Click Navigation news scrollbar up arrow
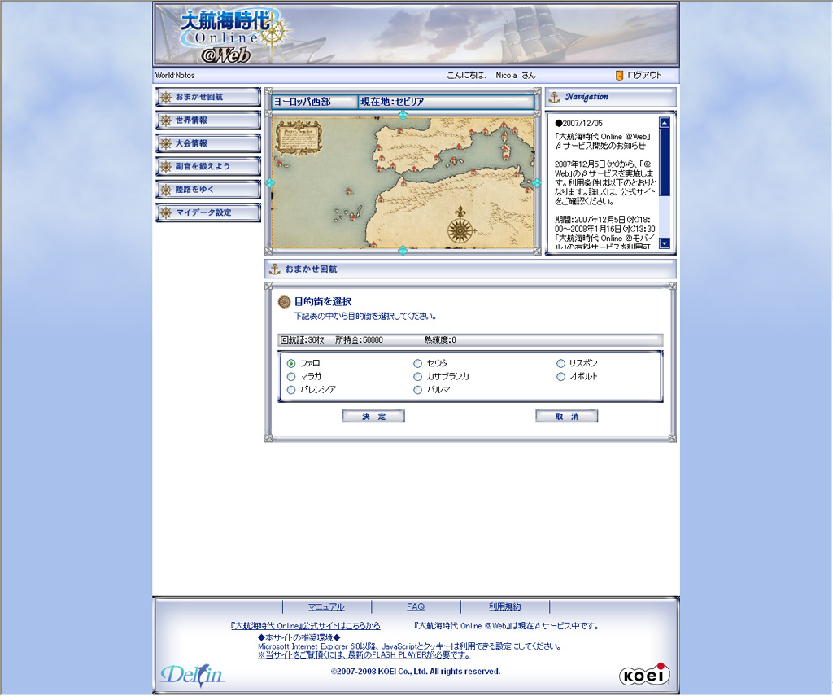The image size is (833, 696). point(665,123)
